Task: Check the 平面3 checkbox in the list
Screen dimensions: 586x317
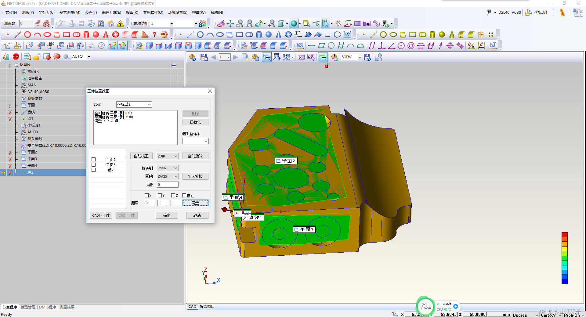Action: pyautogui.click(x=94, y=165)
